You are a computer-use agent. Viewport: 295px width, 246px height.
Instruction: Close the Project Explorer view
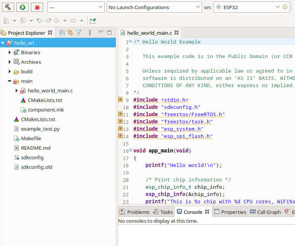(50, 32)
